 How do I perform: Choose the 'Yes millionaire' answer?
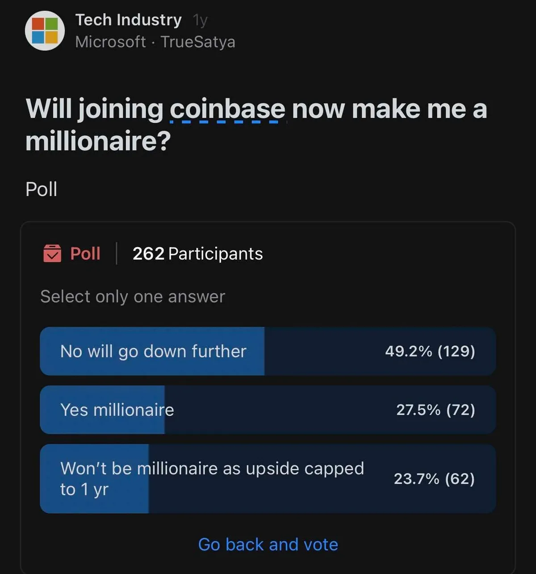coord(117,410)
